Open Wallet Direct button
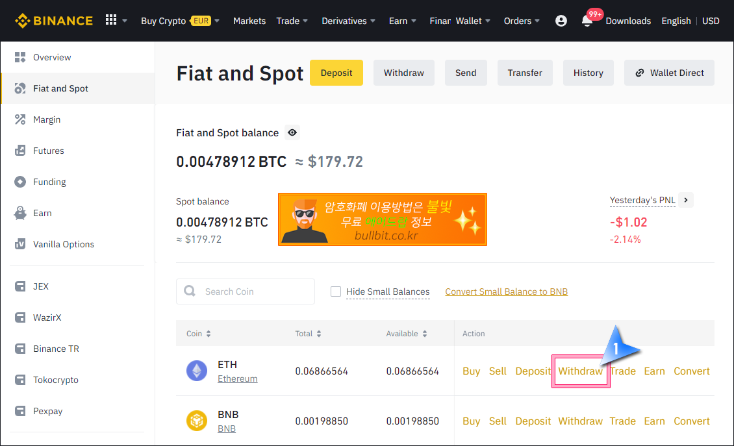This screenshot has width=734, height=446. [669, 73]
